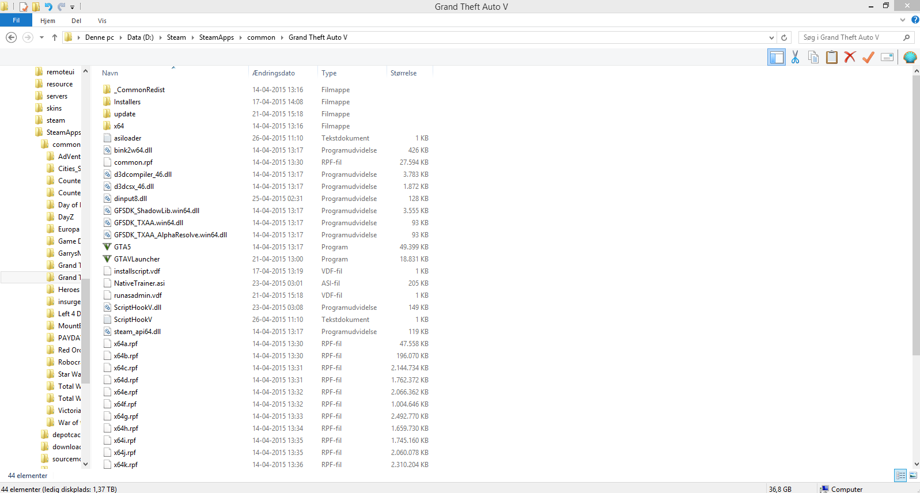Open the Del ribbon tab
Image resolution: width=920 pixels, height=493 pixels.
point(76,21)
